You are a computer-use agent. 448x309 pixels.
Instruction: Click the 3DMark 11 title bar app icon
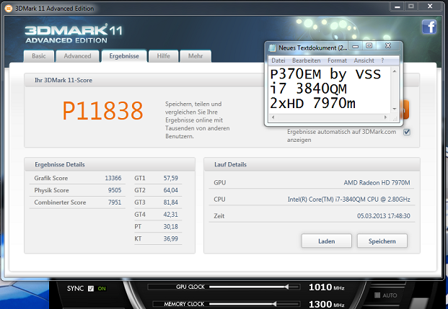[x=9, y=9]
